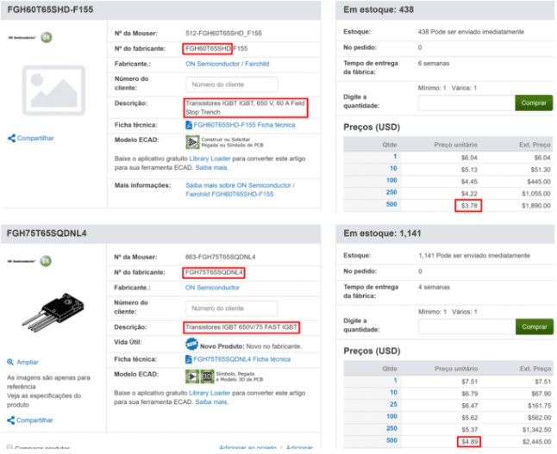Click FGH75T65SQDNL4 product title header
This screenshot has height=454, width=557.
tap(47, 233)
